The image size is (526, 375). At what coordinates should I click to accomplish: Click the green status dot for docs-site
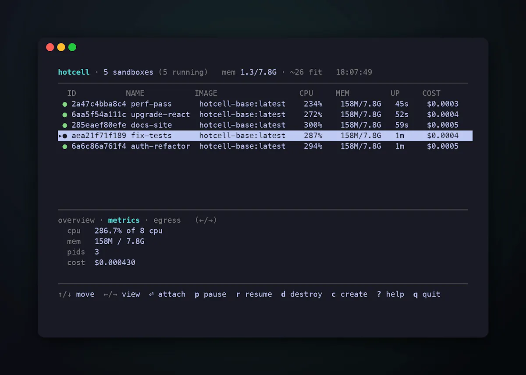[65, 125]
